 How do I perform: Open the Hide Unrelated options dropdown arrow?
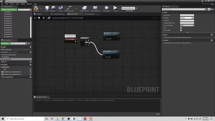click(x=76, y=9)
